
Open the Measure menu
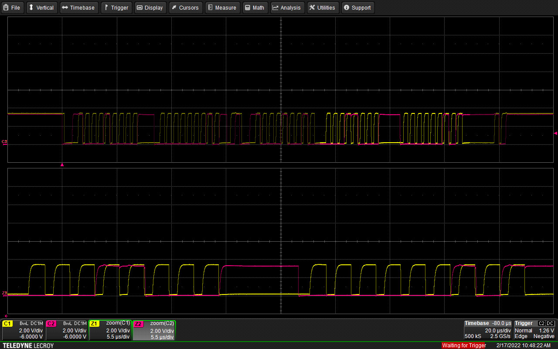pos(222,8)
